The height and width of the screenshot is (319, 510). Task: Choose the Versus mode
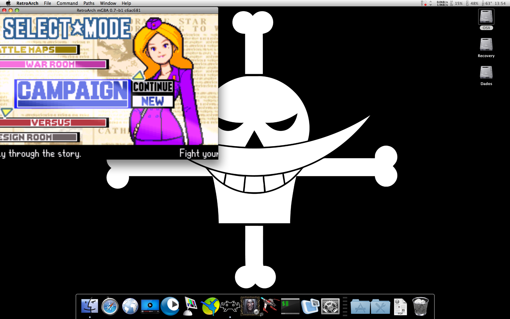tap(54, 122)
